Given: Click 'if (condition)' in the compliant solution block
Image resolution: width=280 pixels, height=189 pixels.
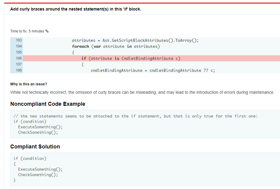Looking at the screenshot, I should coord(30,159).
